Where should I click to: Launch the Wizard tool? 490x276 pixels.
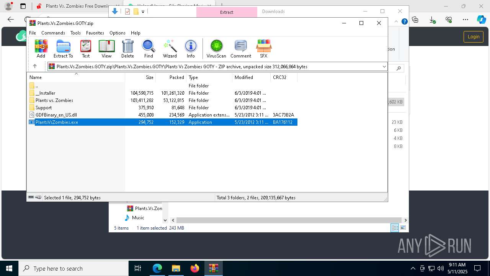[x=170, y=49]
